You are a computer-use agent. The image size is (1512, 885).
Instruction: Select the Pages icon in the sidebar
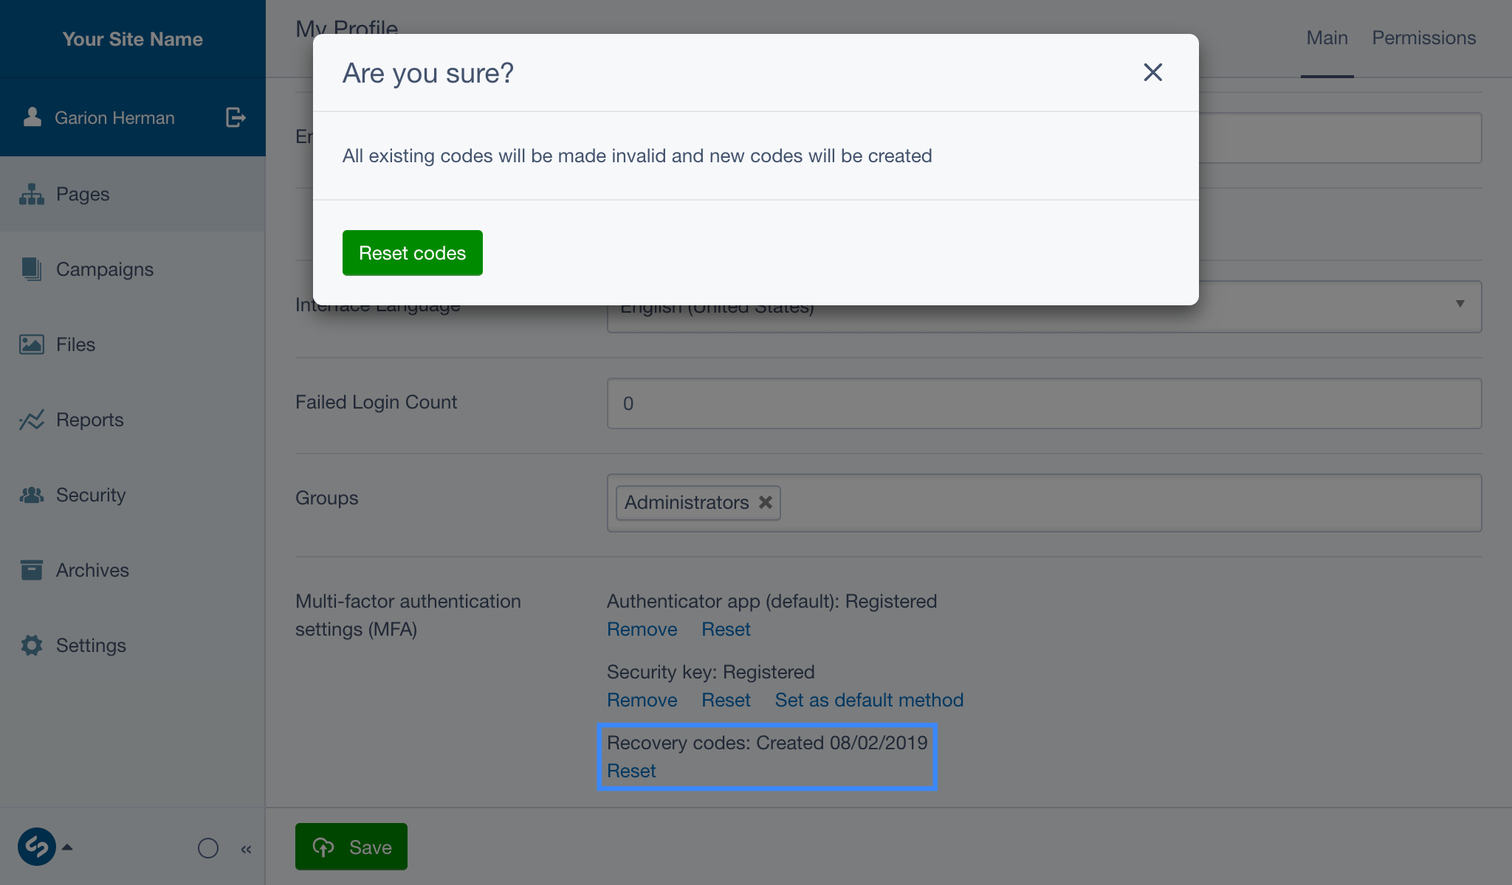point(31,194)
